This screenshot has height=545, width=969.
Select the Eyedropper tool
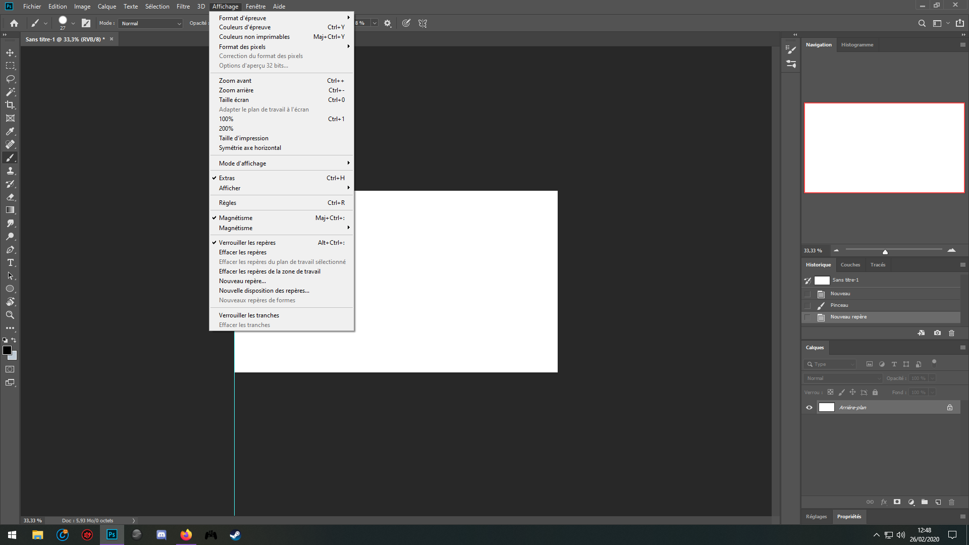[10, 131]
